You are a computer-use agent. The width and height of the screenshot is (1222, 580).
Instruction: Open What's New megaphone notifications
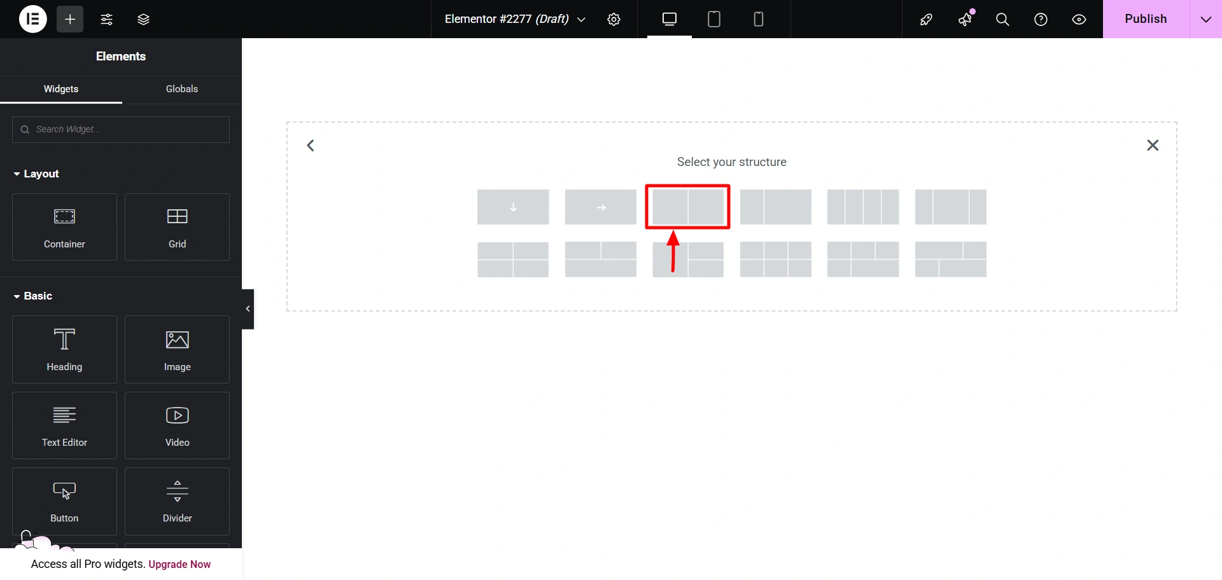pos(965,19)
